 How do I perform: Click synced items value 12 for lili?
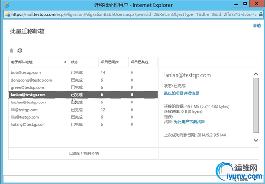coord(103,110)
